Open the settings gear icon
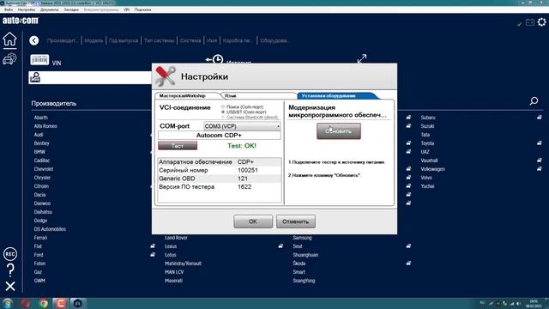The height and width of the screenshot is (309, 549). pyautogui.click(x=541, y=22)
